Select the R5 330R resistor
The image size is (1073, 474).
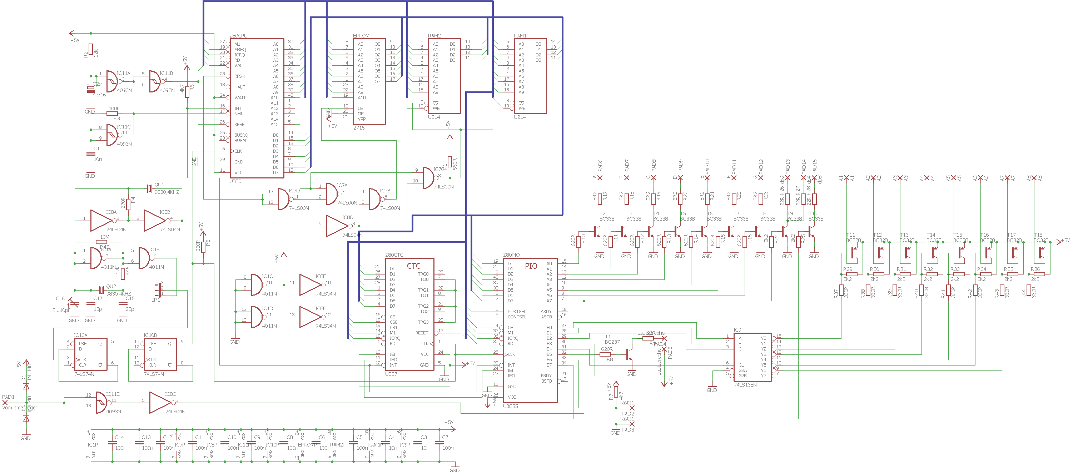pyautogui.click(x=203, y=247)
